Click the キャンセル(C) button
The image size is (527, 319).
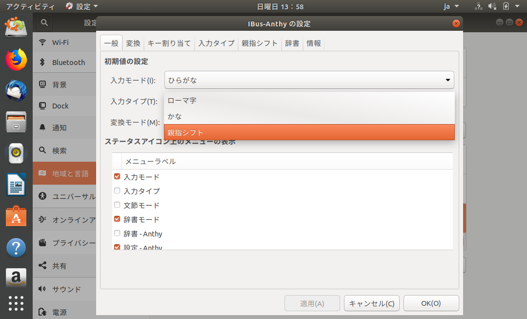tap(372, 303)
